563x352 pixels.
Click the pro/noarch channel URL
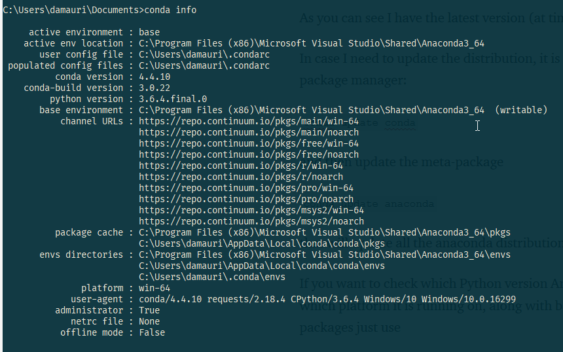pos(246,199)
